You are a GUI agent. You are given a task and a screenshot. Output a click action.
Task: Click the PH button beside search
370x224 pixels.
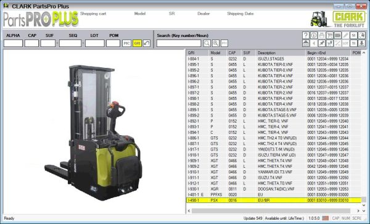pos(224,43)
